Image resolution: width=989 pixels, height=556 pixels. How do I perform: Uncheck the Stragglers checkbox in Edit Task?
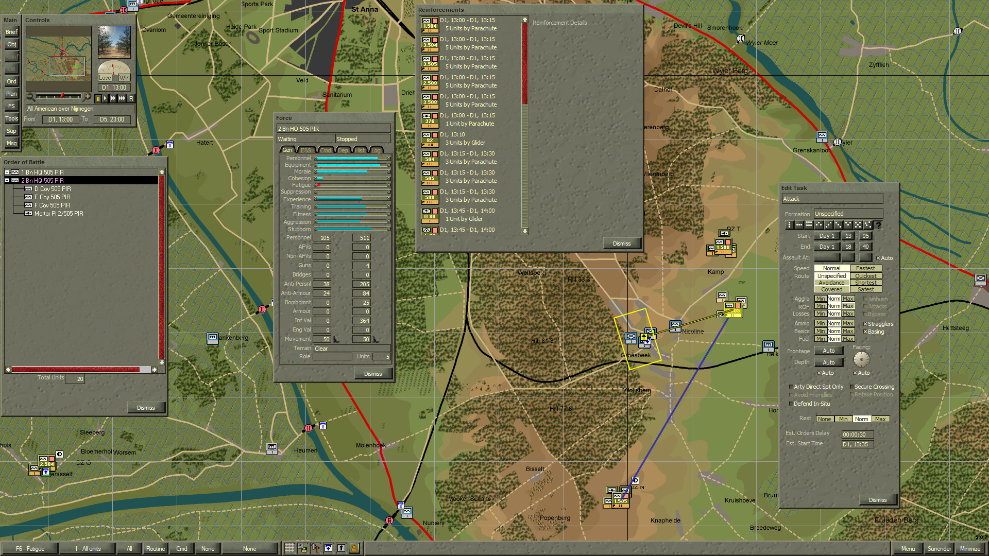point(865,323)
